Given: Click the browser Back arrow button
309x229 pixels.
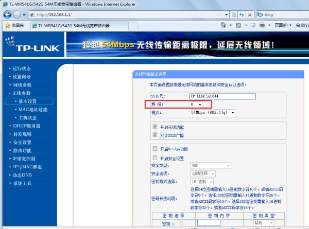Looking at the screenshot, I should pyautogui.click(x=7, y=14).
